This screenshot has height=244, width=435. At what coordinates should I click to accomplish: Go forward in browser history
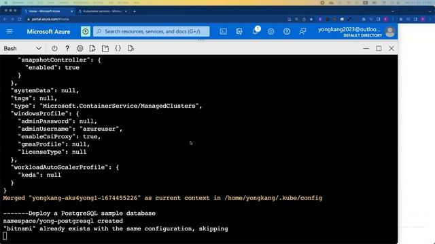coord(12,19)
